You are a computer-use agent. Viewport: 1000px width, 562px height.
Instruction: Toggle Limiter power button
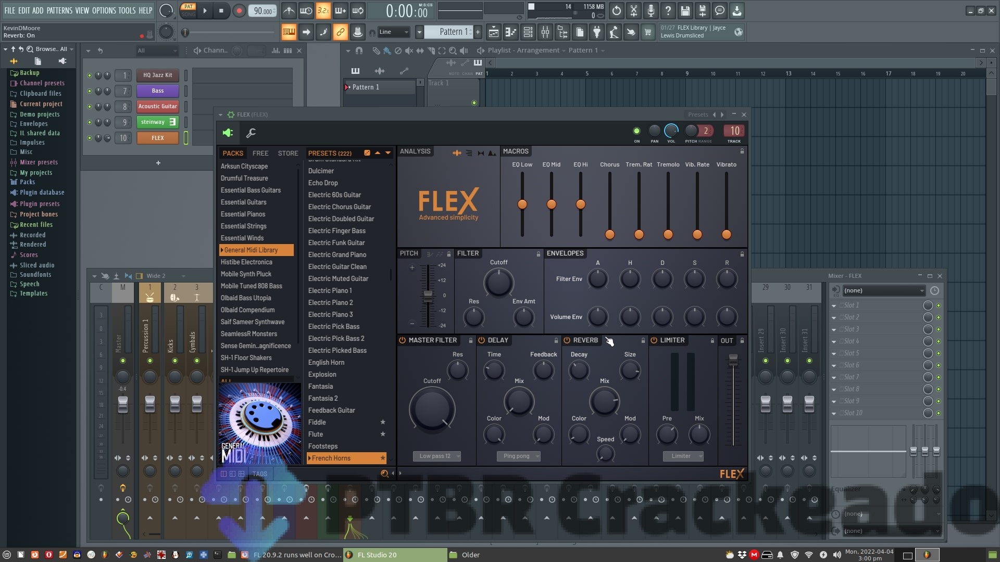coord(654,340)
